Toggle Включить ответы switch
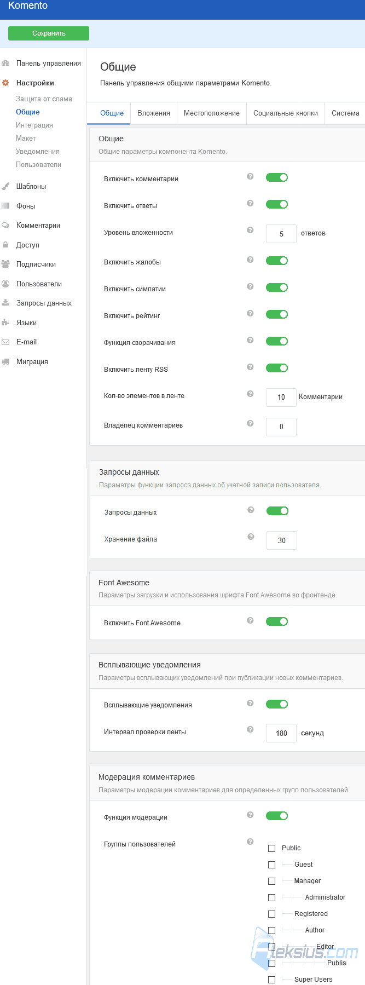This screenshot has height=985, width=365. coord(277,204)
